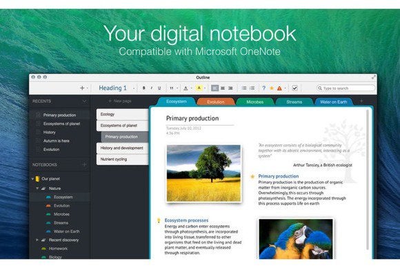This screenshot has height=268, width=400.
Task: Select the Ecosystems of planet page tab
Action: (x=123, y=126)
